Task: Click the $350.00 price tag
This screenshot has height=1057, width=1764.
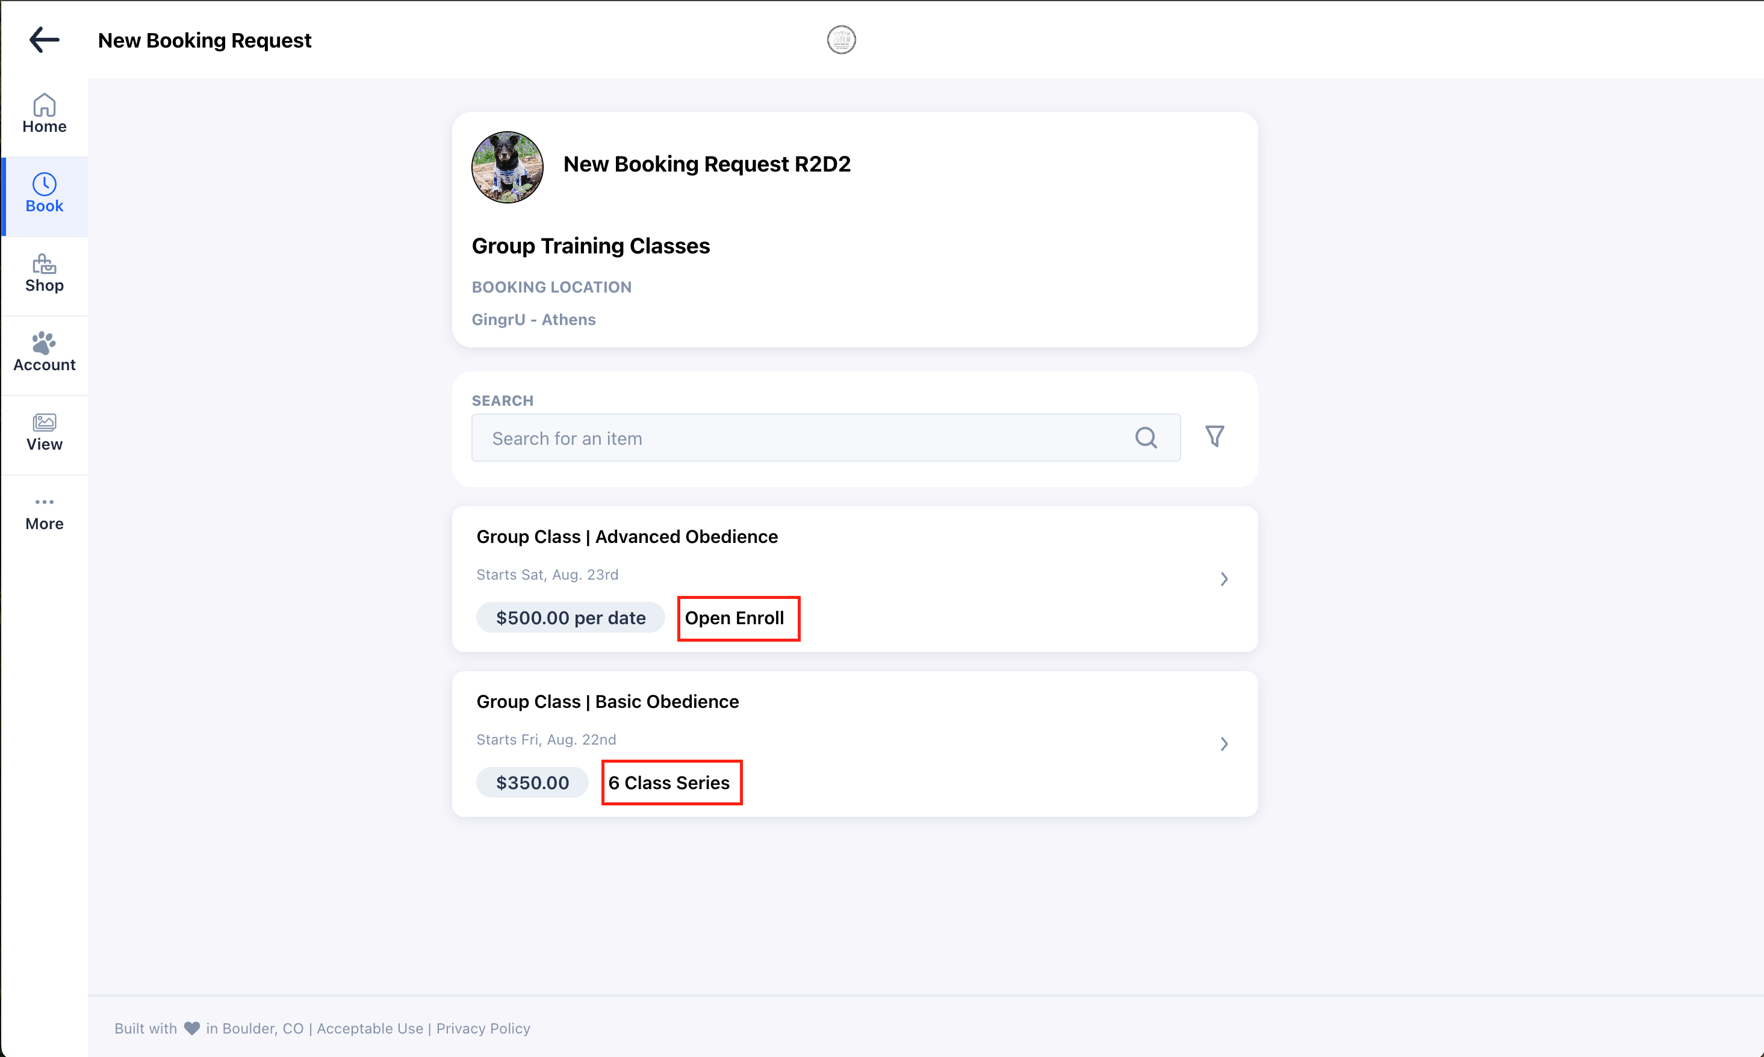Action: pos(532,783)
